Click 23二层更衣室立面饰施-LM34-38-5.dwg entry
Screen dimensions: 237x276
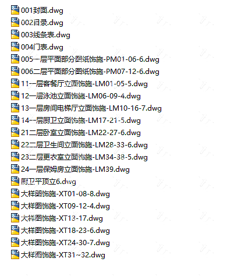84,157
